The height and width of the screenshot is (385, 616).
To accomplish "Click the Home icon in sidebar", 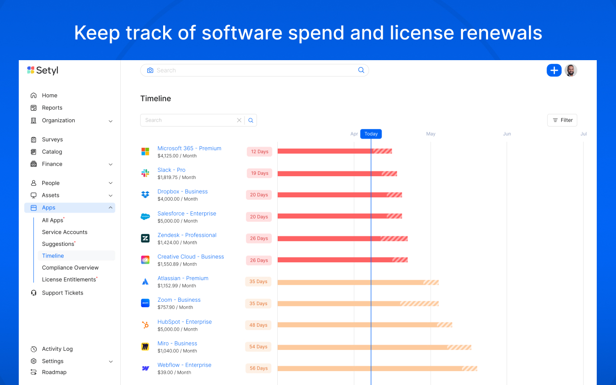I will click(x=34, y=95).
